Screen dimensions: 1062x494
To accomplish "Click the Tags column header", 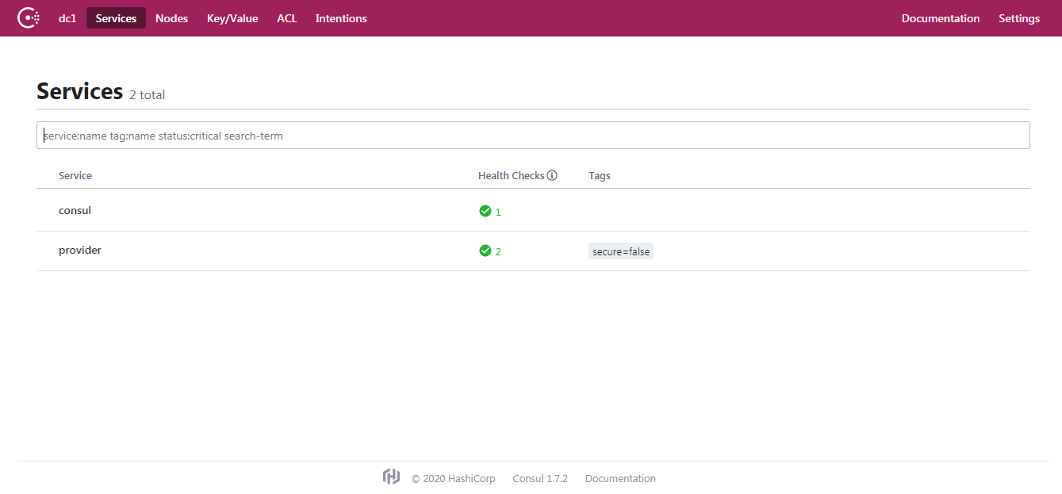I will click(x=600, y=175).
